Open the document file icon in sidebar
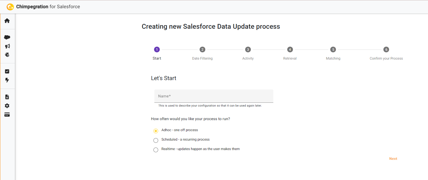This screenshot has width=428, height=180. 7,97
